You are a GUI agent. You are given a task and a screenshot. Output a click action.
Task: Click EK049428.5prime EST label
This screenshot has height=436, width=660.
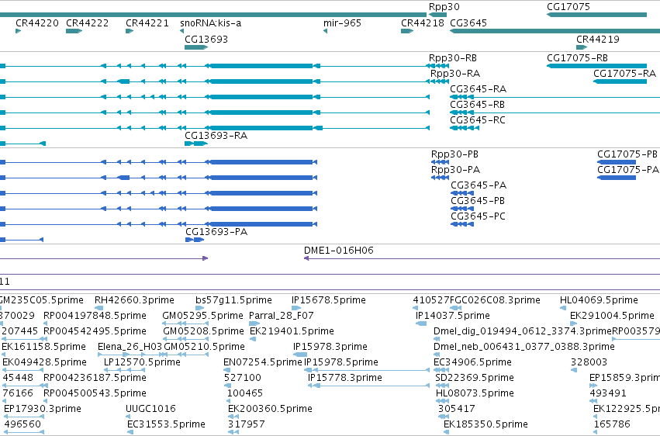pyautogui.click(x=45, y=363)
